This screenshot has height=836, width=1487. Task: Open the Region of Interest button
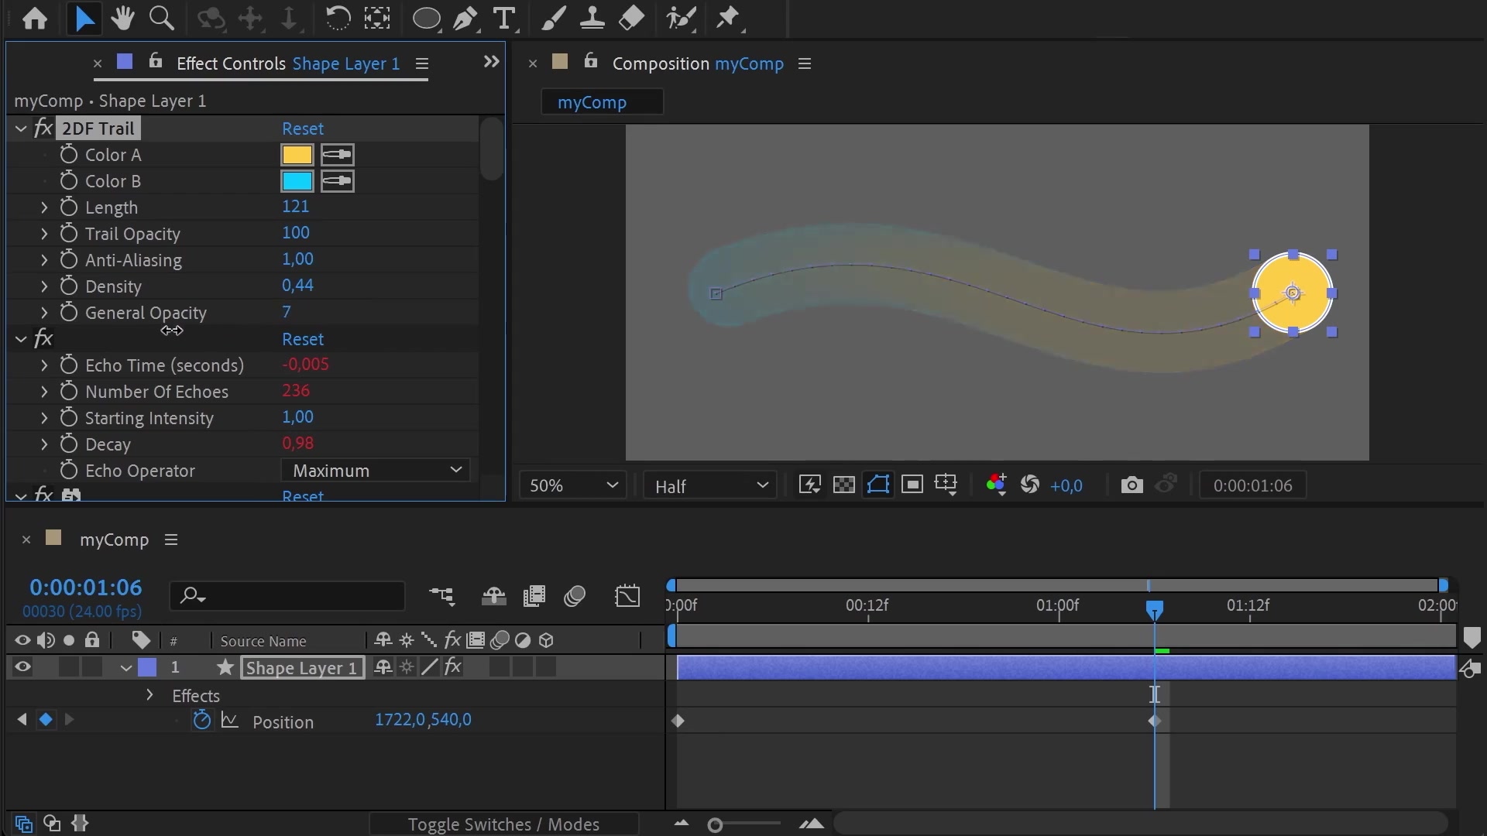pos(912,485)
